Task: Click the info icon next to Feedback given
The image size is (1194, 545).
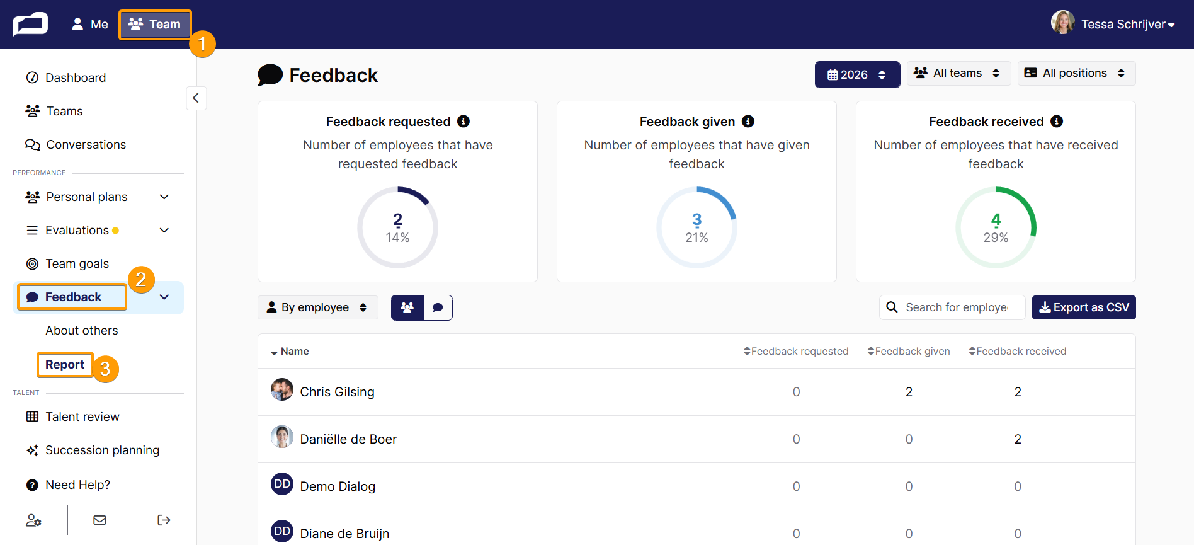Action: point(748,122)
